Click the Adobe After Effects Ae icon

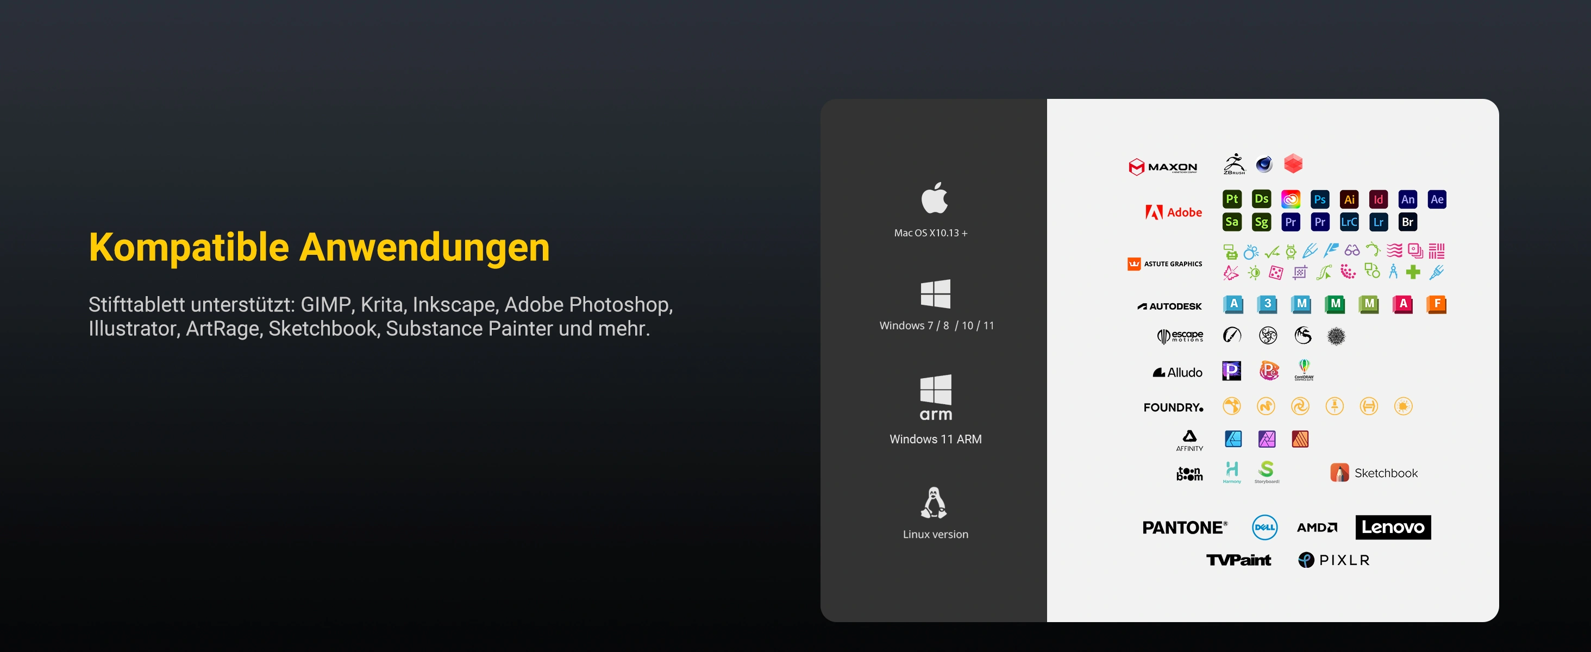1437,199
